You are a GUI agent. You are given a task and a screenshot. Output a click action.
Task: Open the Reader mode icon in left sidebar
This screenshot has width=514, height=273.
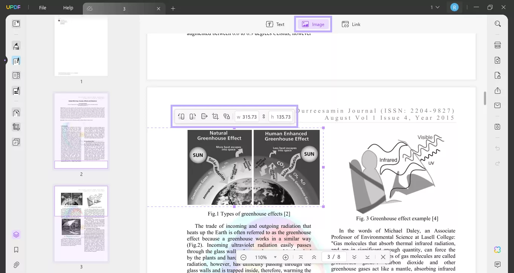(16, 24)
